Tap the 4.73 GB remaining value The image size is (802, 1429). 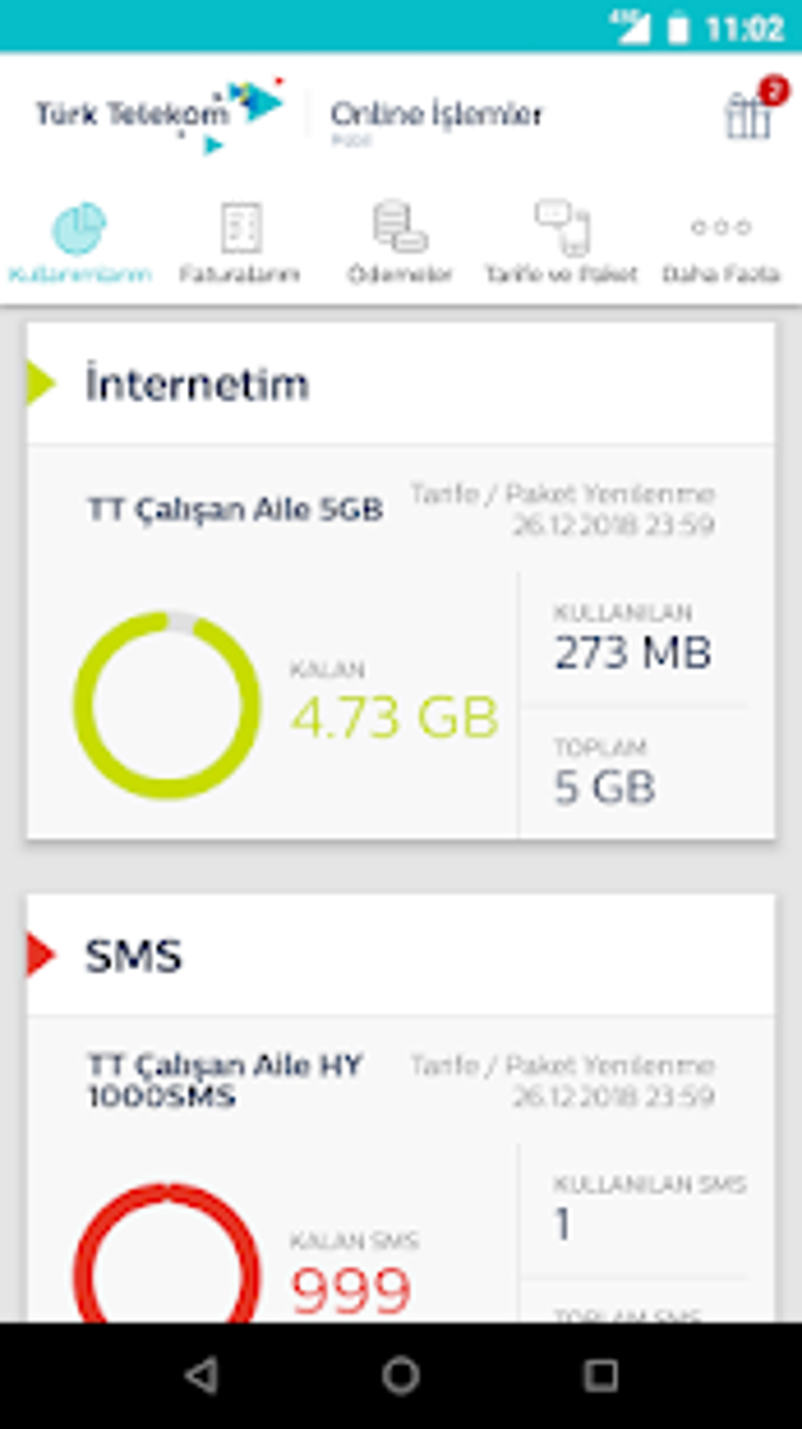[x=395, y=717]
